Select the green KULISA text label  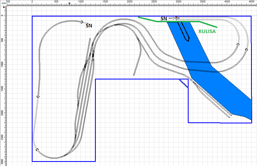207,31
